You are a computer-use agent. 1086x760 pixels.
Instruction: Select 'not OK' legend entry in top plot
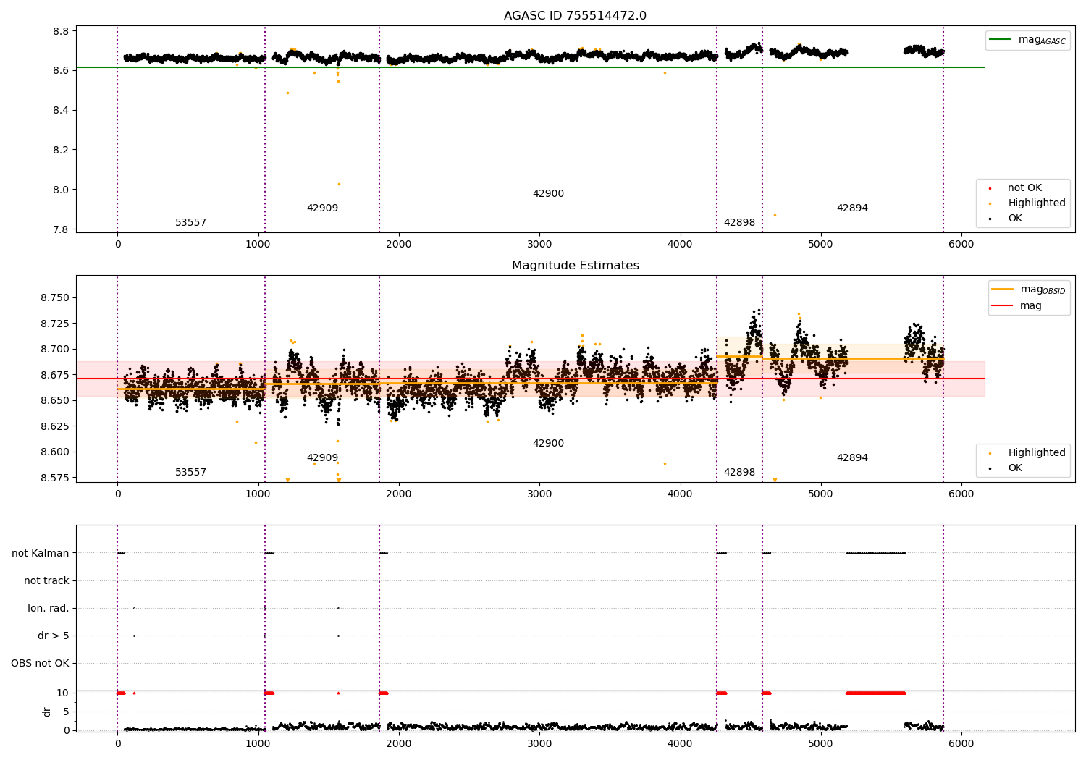point(1024,188)
